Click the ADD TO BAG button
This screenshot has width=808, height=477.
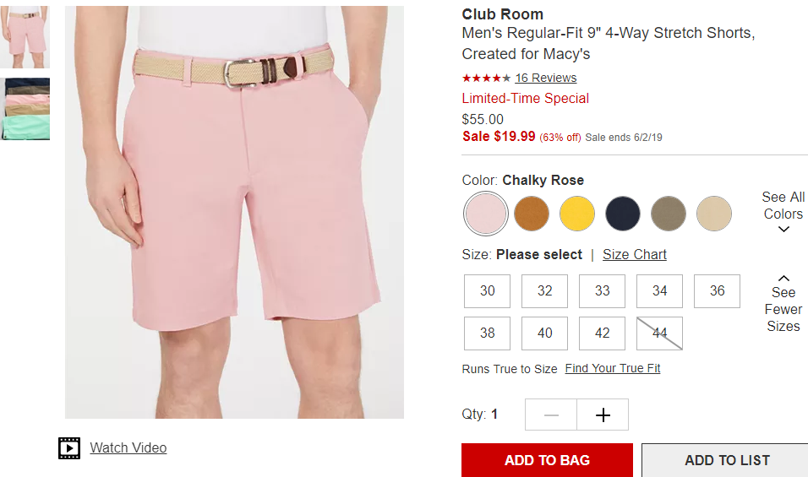(547, 460)
